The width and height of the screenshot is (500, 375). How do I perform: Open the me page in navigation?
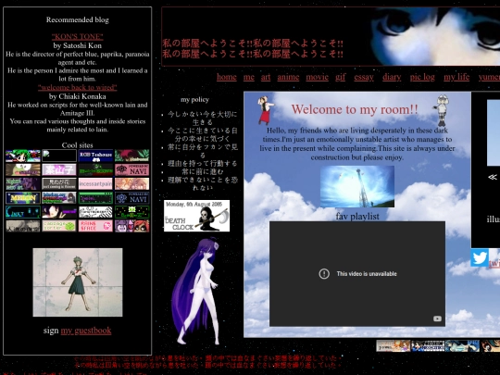(249, 77)
